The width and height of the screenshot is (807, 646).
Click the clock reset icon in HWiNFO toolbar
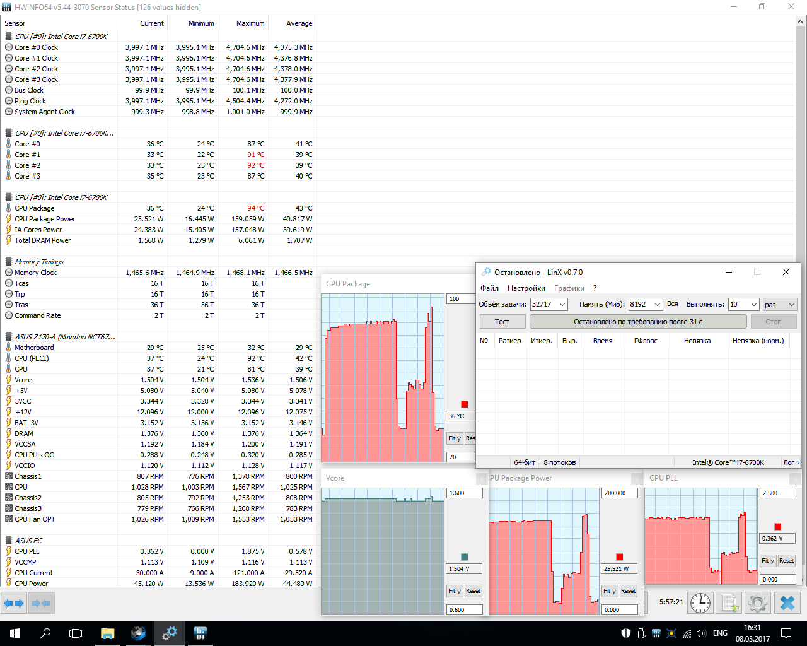click(700, 603)
